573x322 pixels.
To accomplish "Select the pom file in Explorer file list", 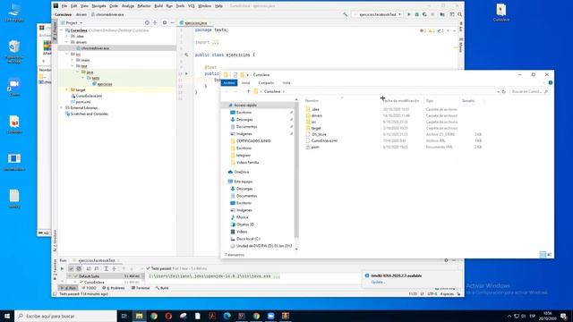I will coord(315,147).
